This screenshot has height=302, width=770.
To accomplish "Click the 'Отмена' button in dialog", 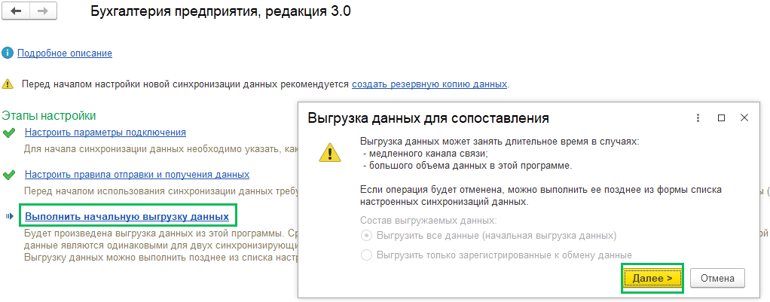I will click(x=717, y=279).
